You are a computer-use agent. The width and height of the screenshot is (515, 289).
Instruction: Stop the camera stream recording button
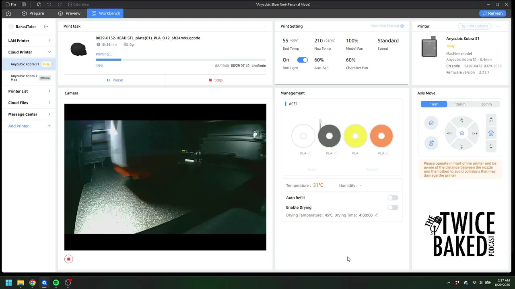69,259
